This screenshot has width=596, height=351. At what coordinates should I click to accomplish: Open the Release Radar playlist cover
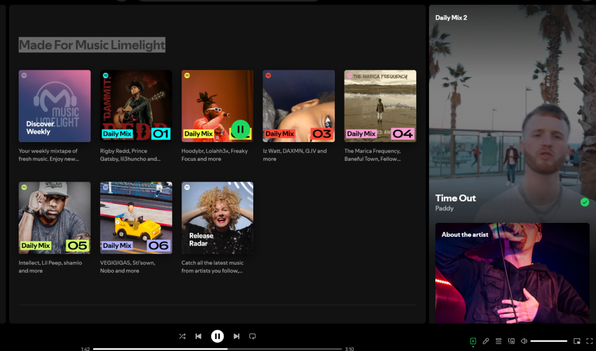[x=218, y=218]
